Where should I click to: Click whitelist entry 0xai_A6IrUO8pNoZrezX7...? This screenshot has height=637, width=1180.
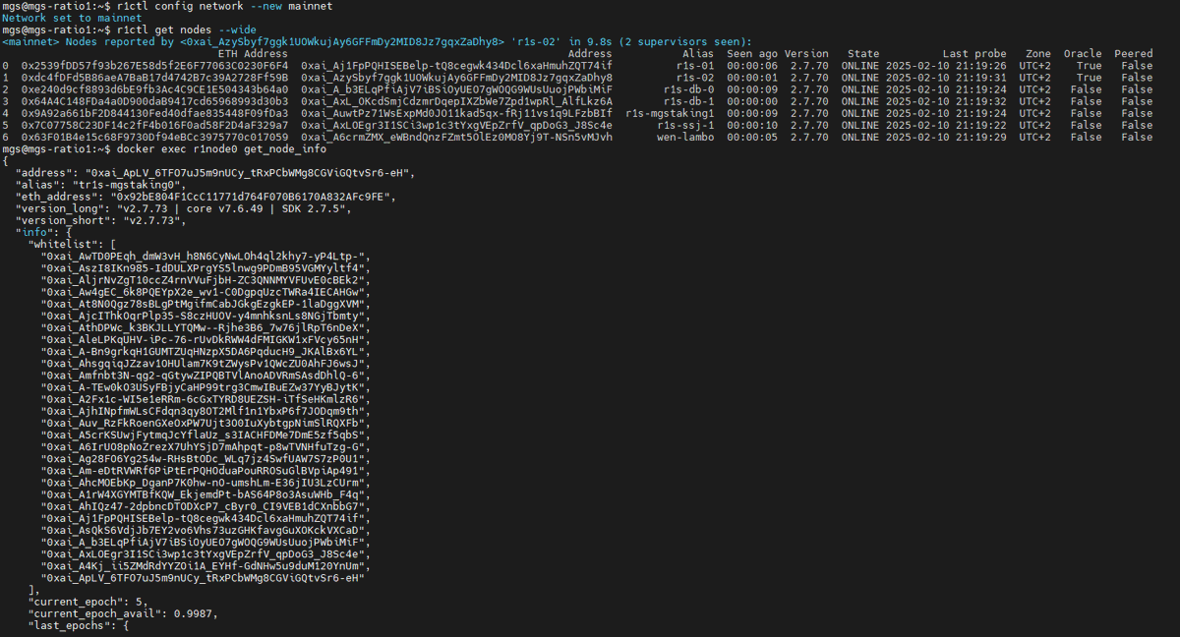(203, 445)
